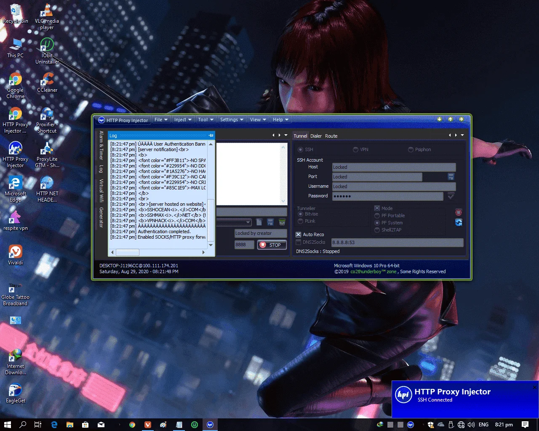Click the payload text area scrollbar

[x=284, y=174]
